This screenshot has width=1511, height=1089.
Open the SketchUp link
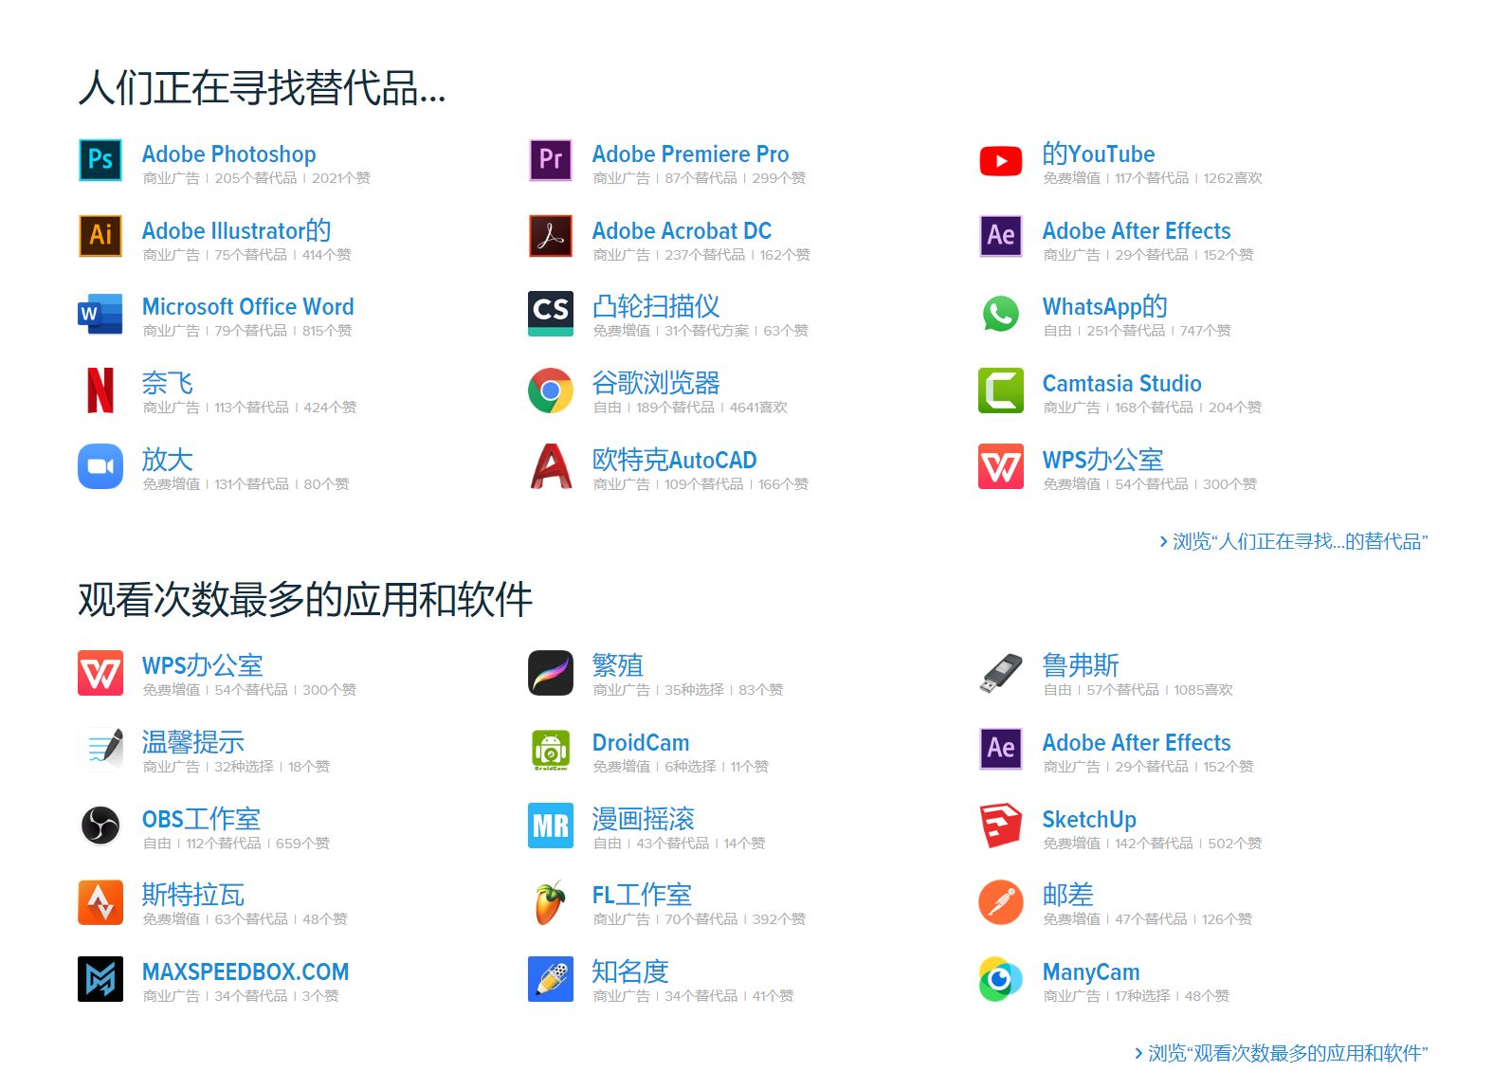[1089, 819]
